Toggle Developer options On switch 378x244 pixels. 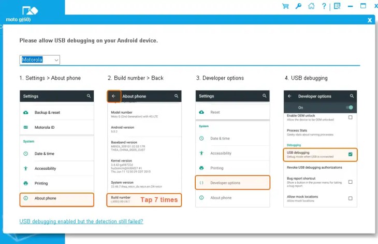(x=350, y=107)
